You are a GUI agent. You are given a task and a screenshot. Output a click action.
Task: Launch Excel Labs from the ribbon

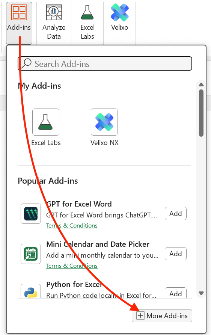point(87,23)
